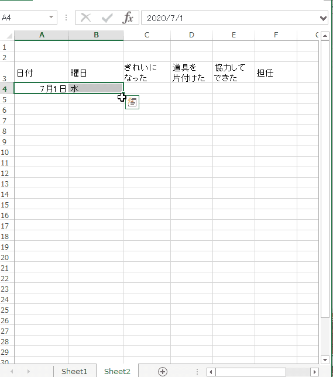Screen dimensions: 333x377
Task: Add a new sheet with plus button
Action: pyautogui.click(x=163, y=372)
